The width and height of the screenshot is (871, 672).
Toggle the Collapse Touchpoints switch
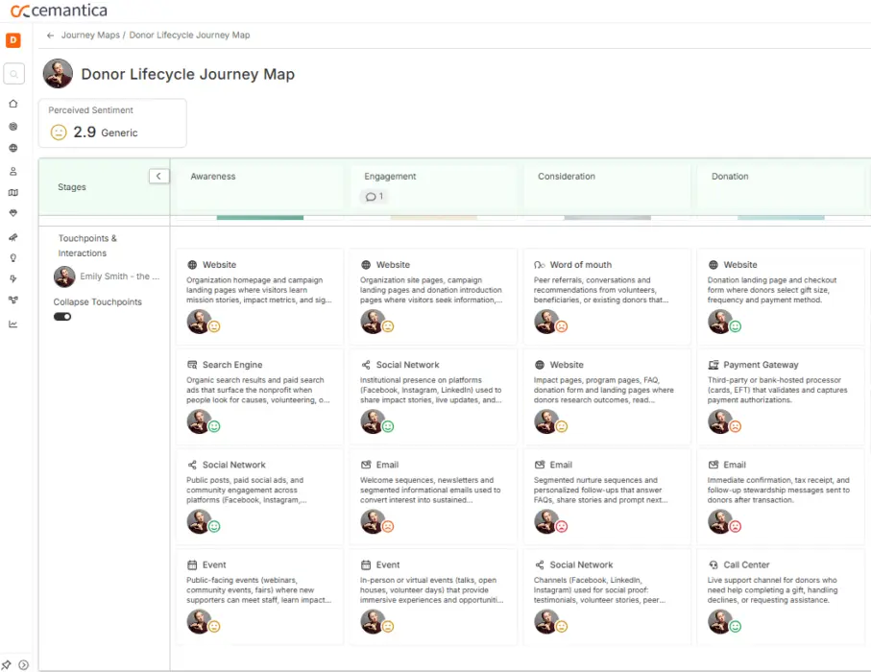click(61, 316)
